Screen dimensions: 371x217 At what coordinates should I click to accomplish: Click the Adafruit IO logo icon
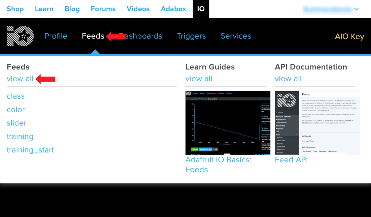tap(20, 36)
